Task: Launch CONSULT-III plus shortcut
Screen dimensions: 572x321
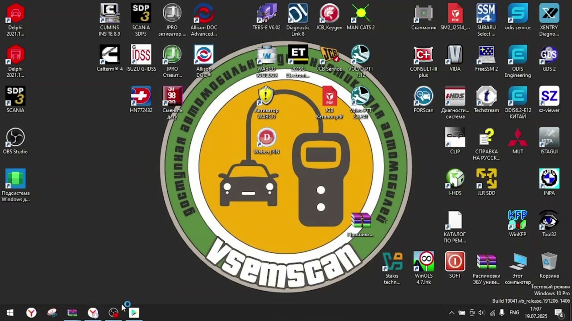Action: pyautogui.click(x=424, y=61)
